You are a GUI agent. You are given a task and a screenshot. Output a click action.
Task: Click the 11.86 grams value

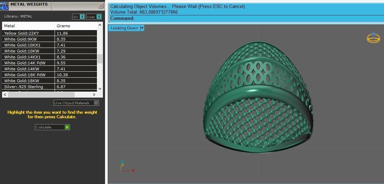tap(62, 33)
